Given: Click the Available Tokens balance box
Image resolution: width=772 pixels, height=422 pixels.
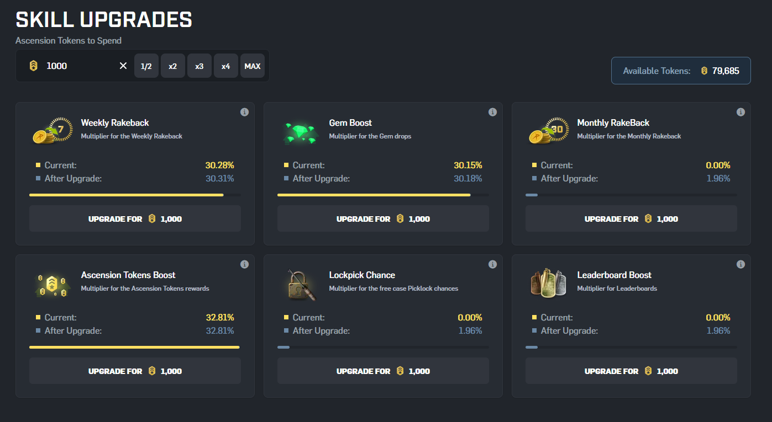Looking at the screenshot, I should tap(681, 71).
